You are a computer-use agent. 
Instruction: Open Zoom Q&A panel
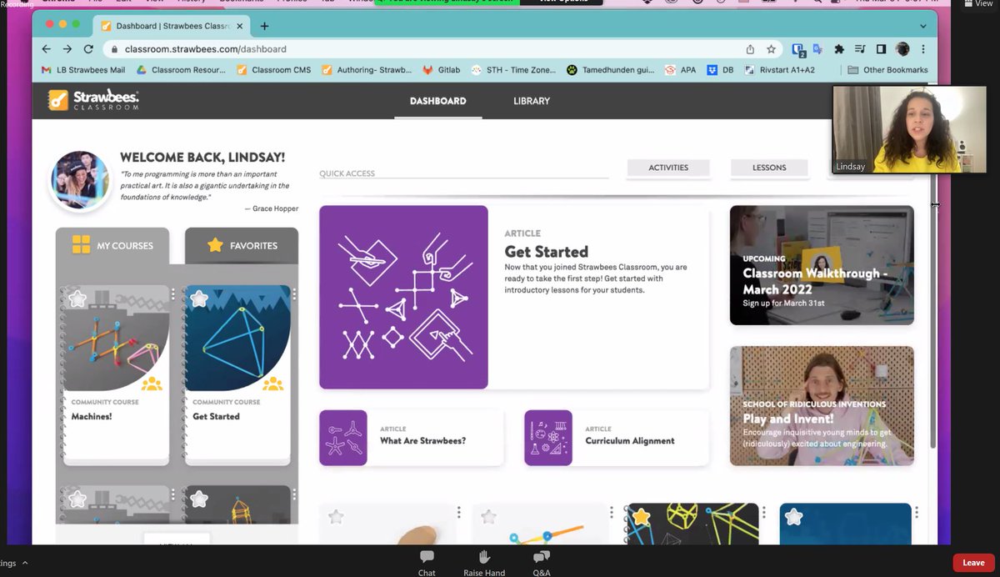(x=542, y=563)
